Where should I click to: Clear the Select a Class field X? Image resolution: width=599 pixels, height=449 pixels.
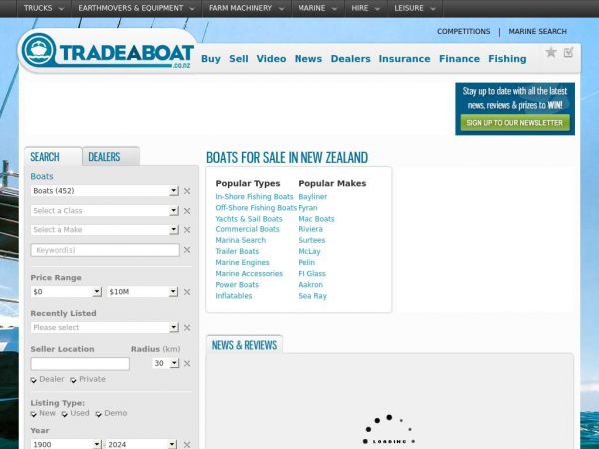click(x=187, y=211)
